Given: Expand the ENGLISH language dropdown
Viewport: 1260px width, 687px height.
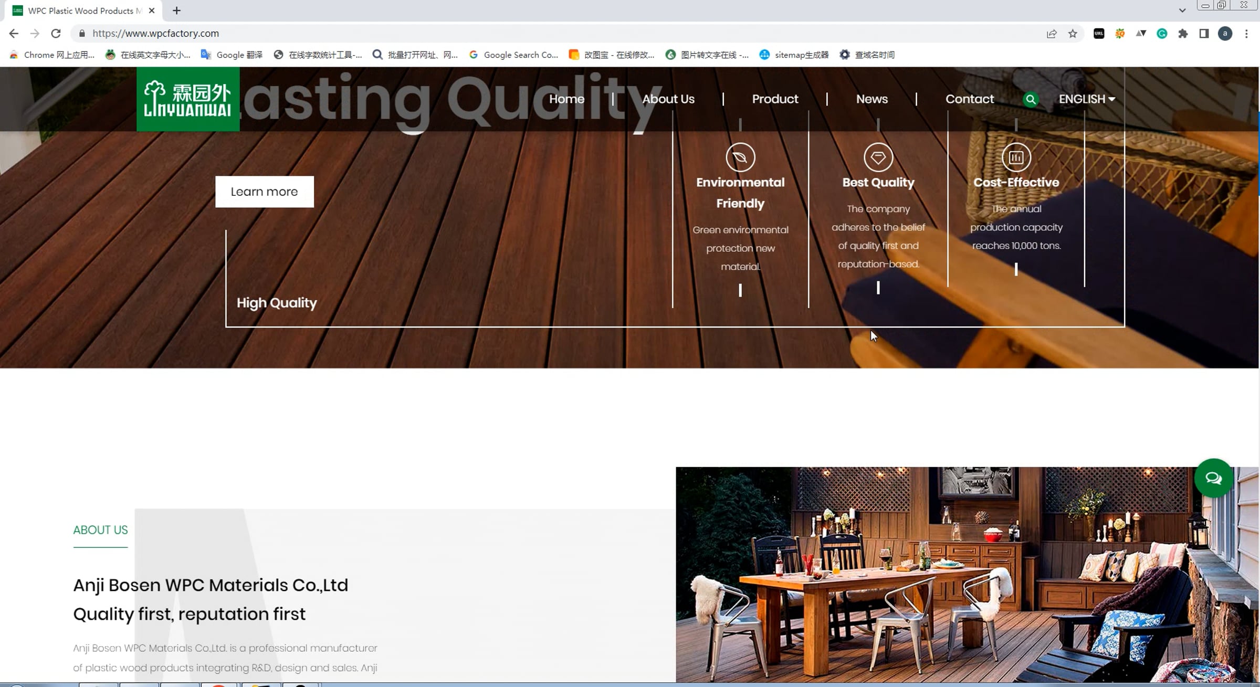Looking at the screenshot, I should point(1087,99).
